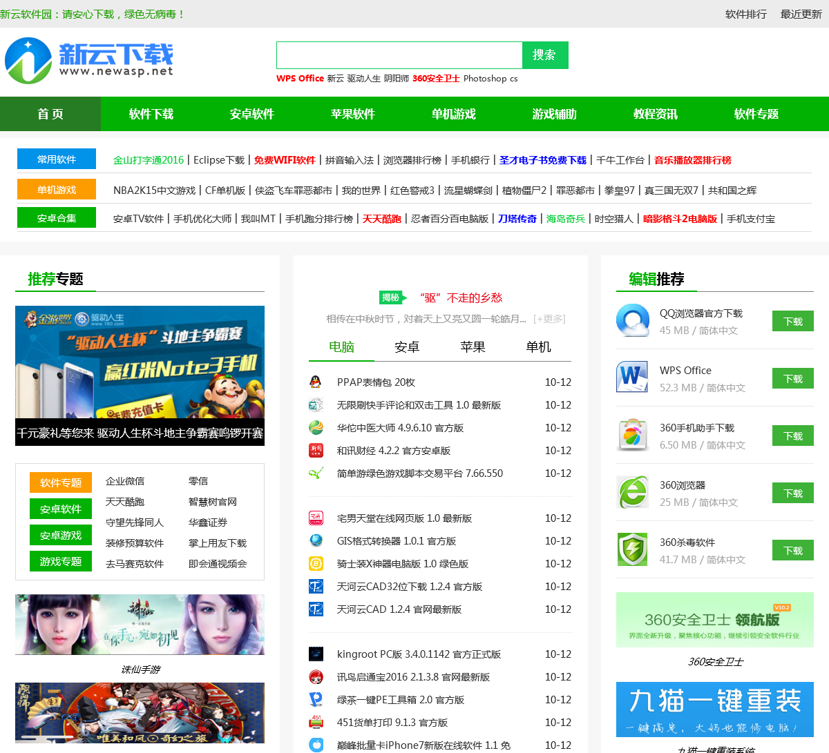Click blue P icon beside 绿茶一键PE工具箱

click(316, 700)
